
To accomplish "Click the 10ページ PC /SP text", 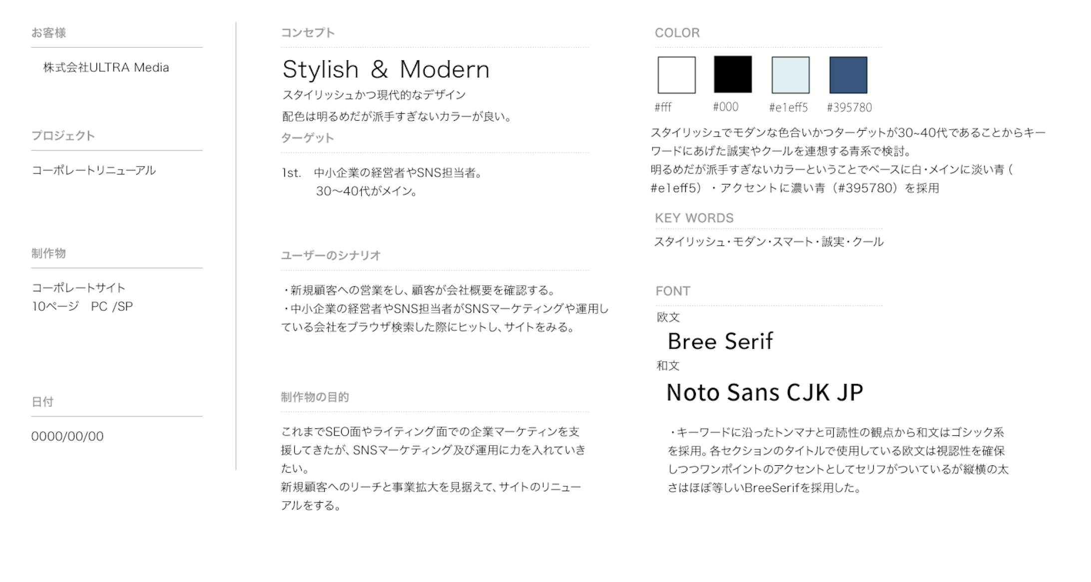I will (x=82, y=306).
